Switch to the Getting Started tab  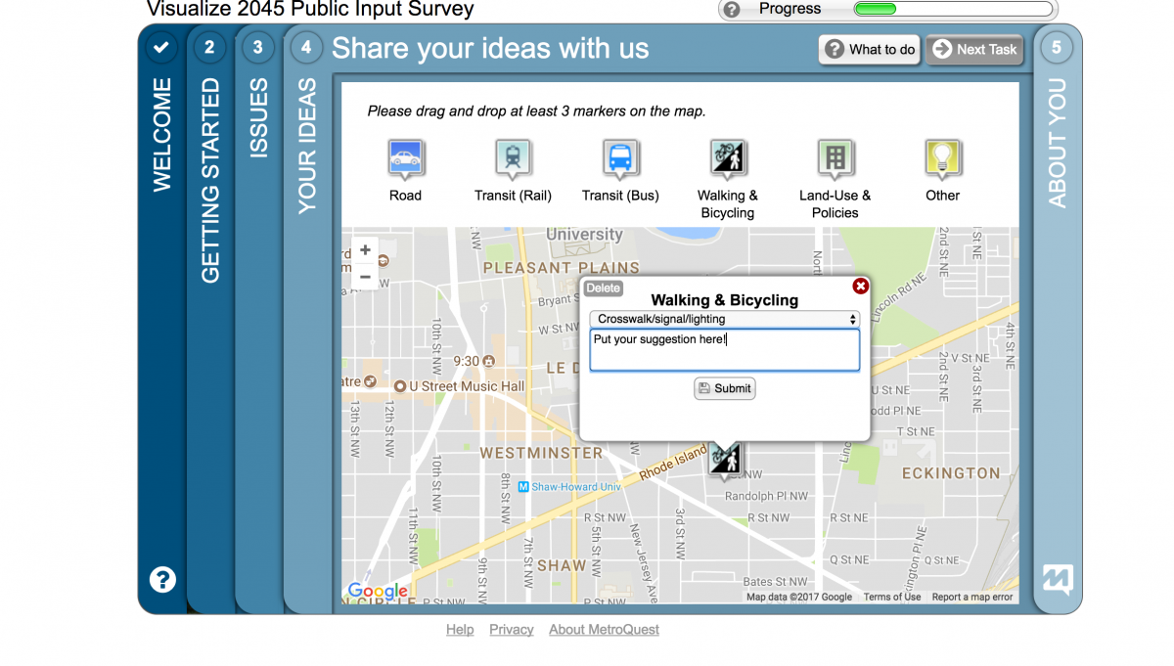(209, 181)
